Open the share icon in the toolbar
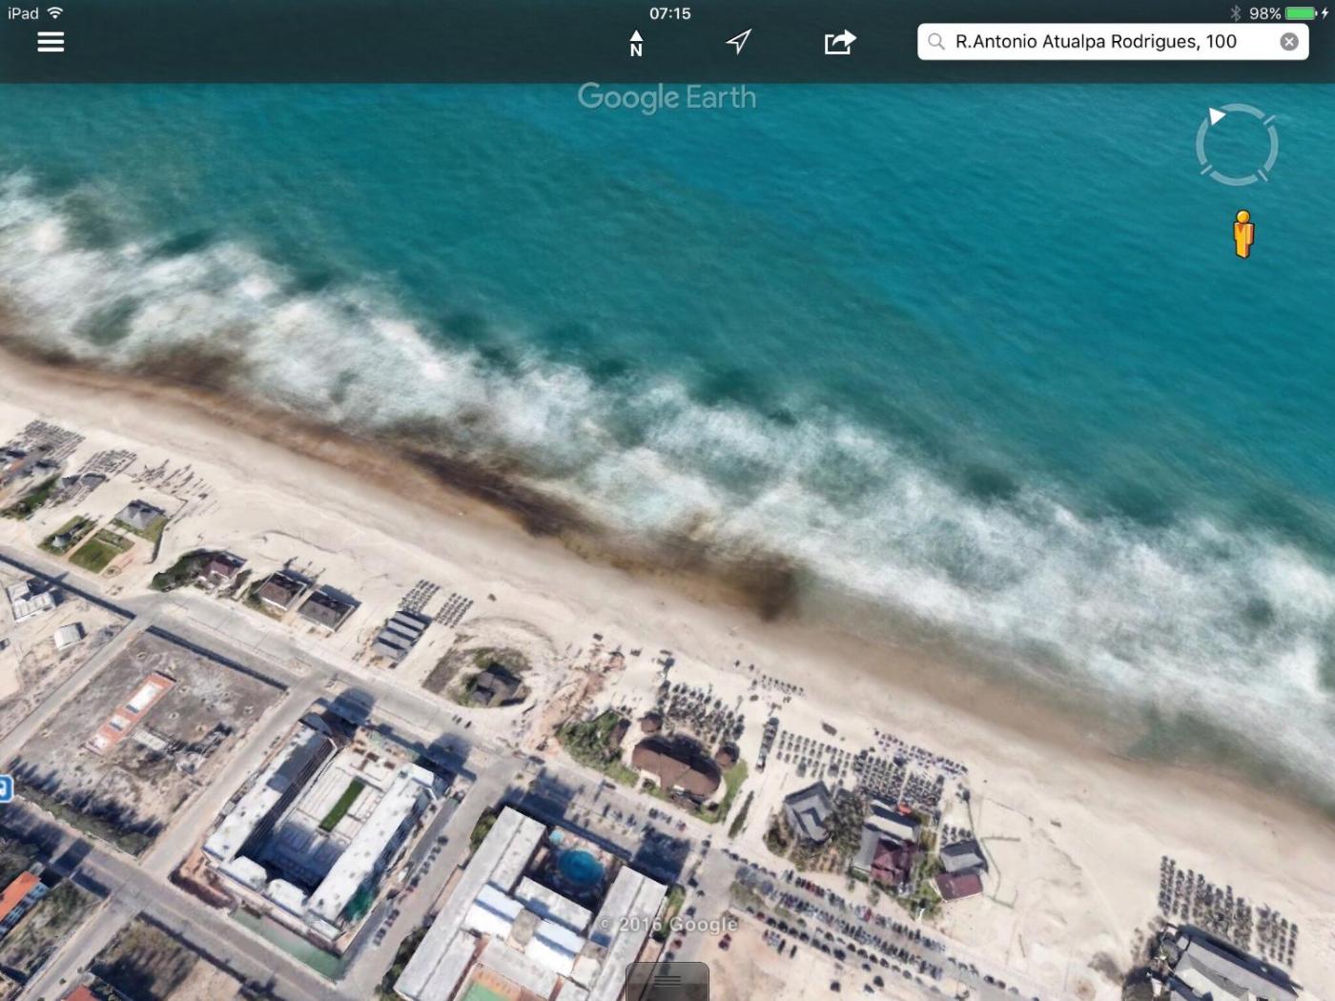The height and width of the screenshot is (1001, 1335). [839, 42]
